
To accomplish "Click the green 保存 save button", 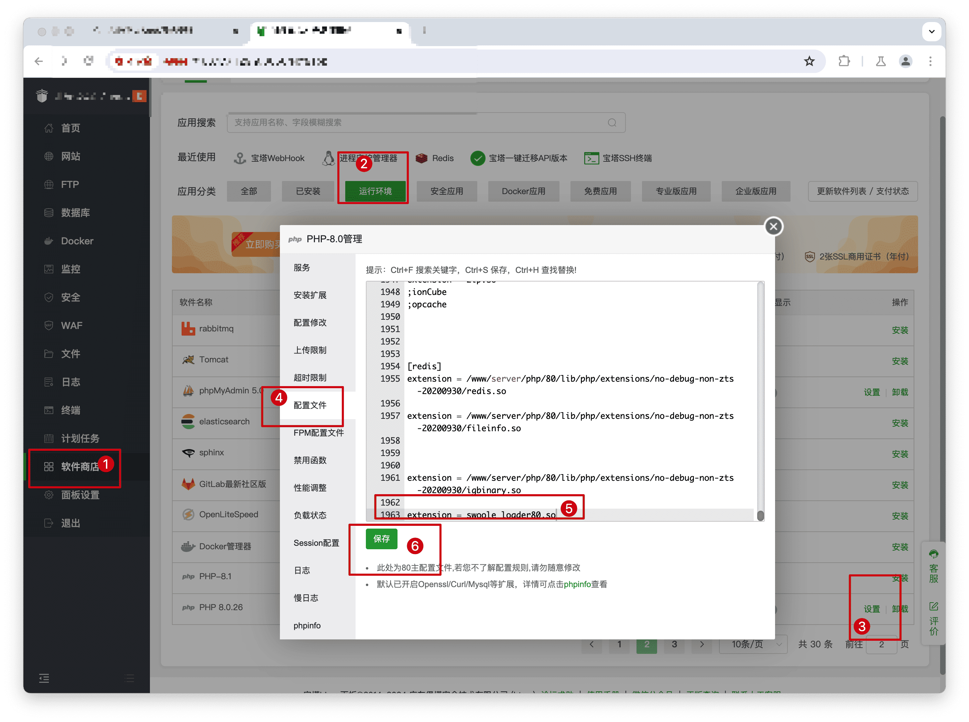I will (x=382, y=539).
